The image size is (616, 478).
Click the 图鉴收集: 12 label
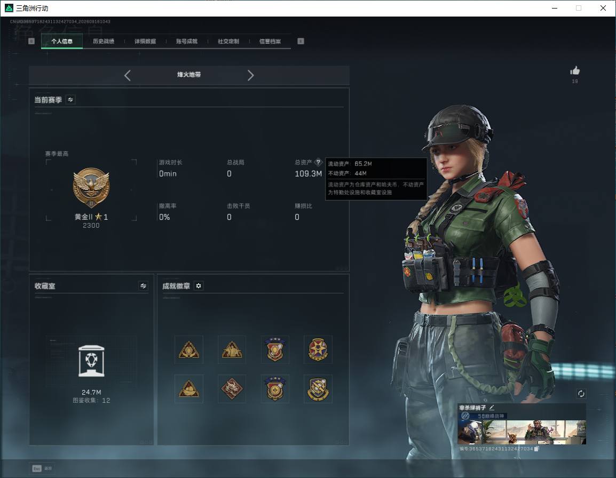[x=91, y=400]
